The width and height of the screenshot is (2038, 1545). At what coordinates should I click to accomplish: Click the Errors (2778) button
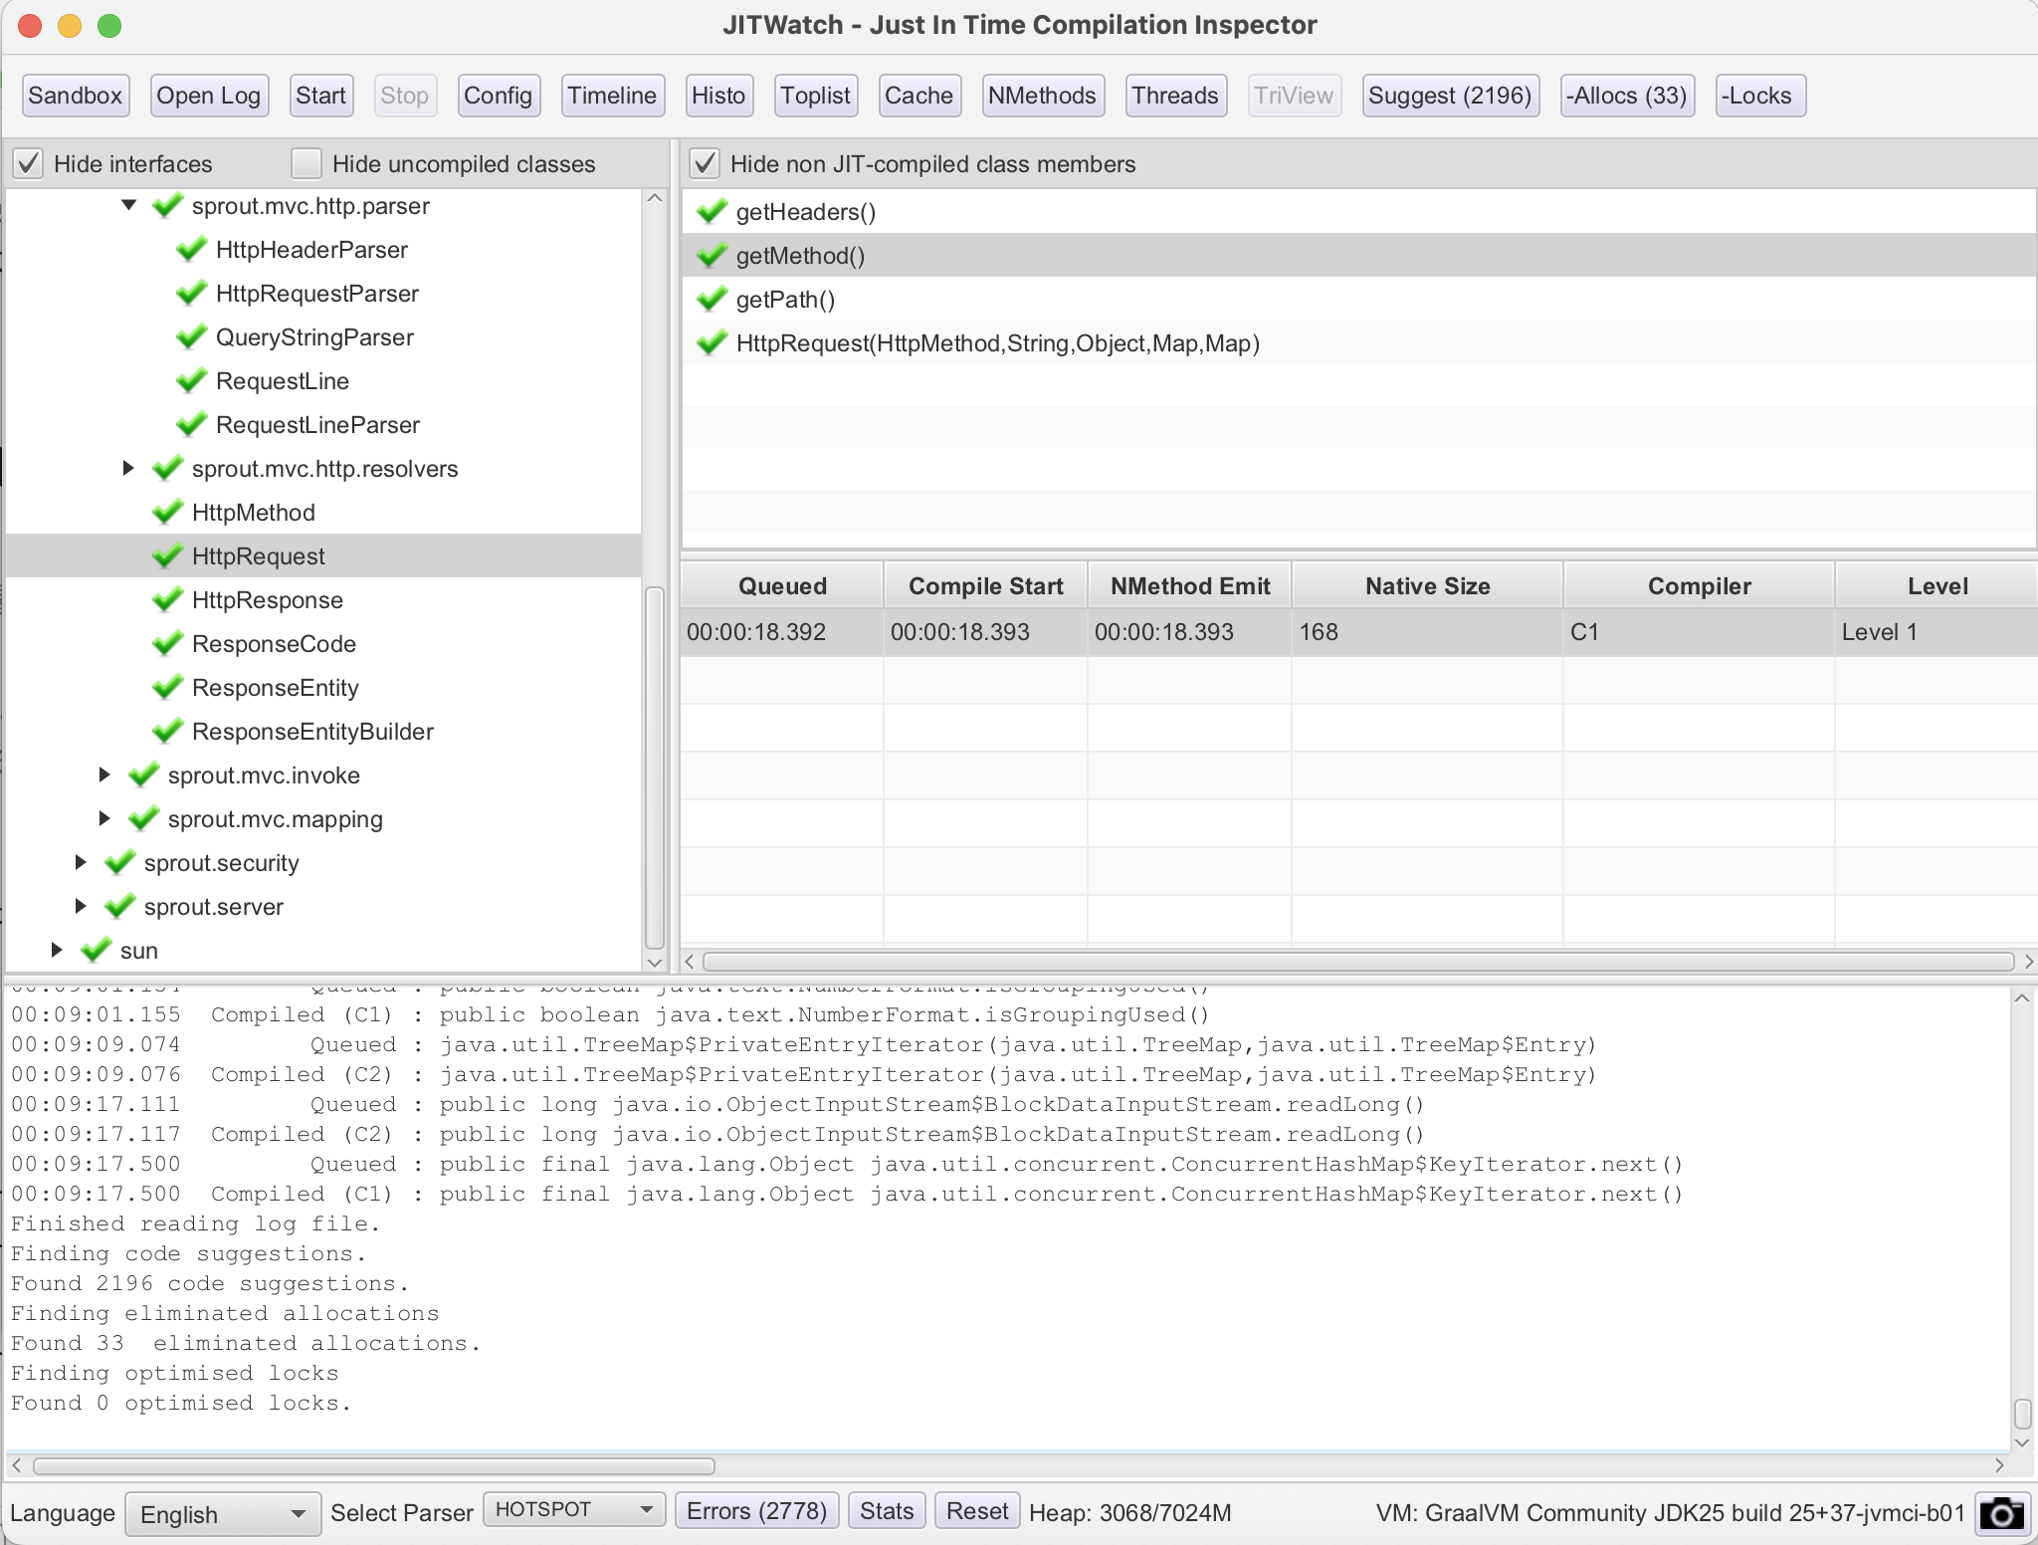point(756,1511)
